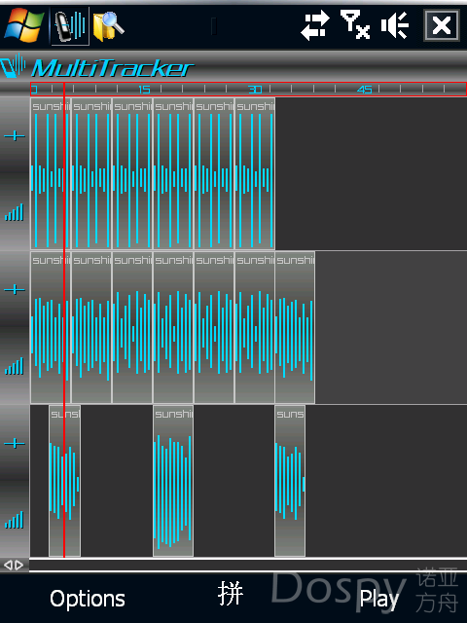Check the no-signal antenna status icon

click(354, 24)
